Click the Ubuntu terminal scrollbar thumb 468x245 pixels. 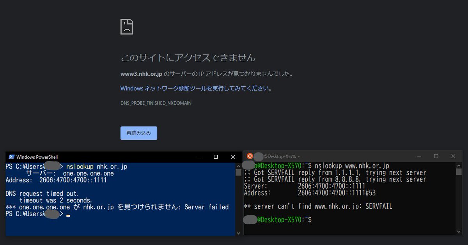click(459, 172)
